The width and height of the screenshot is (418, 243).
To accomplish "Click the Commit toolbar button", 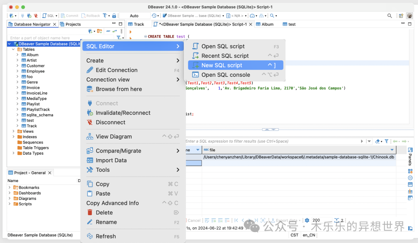I will tap(70, 16).
